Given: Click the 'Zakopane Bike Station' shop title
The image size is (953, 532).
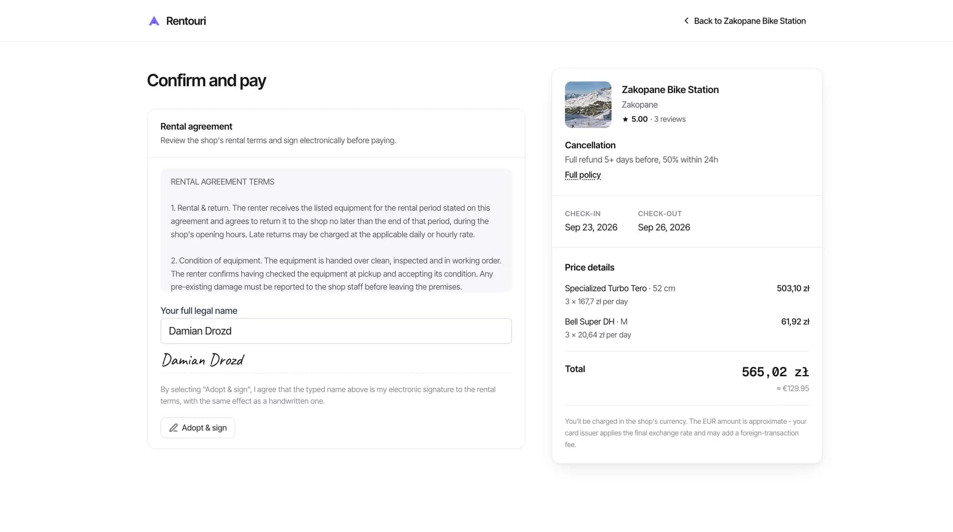Looking at the screenshot, I should coord(670,90).
